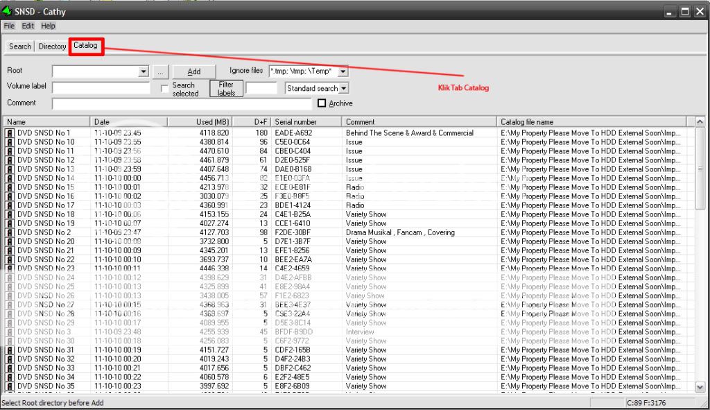
Task: Click the icon beside DVD SNSD No 3
Action: click(x=10, y=332)
